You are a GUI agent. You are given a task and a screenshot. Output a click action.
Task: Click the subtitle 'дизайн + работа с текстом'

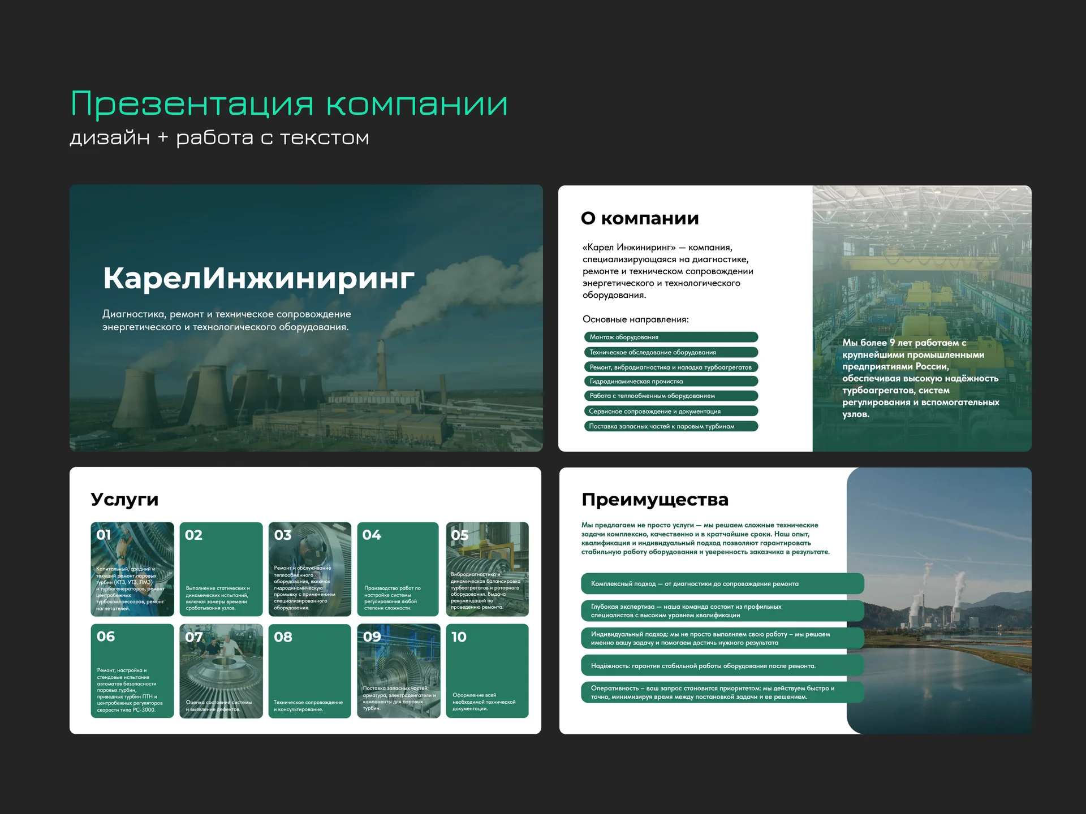(x=219, y=138)
